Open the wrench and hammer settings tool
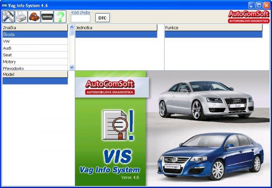Screen dimensions: 272x188 coord(8,17)
